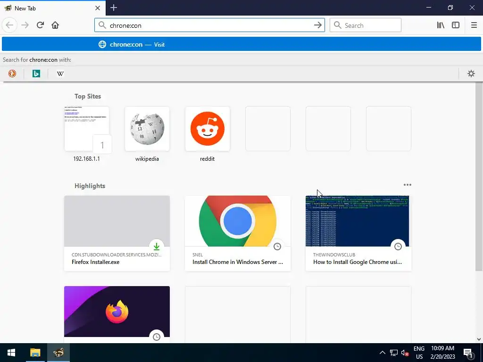Click the muted volume tray icon

405,353
